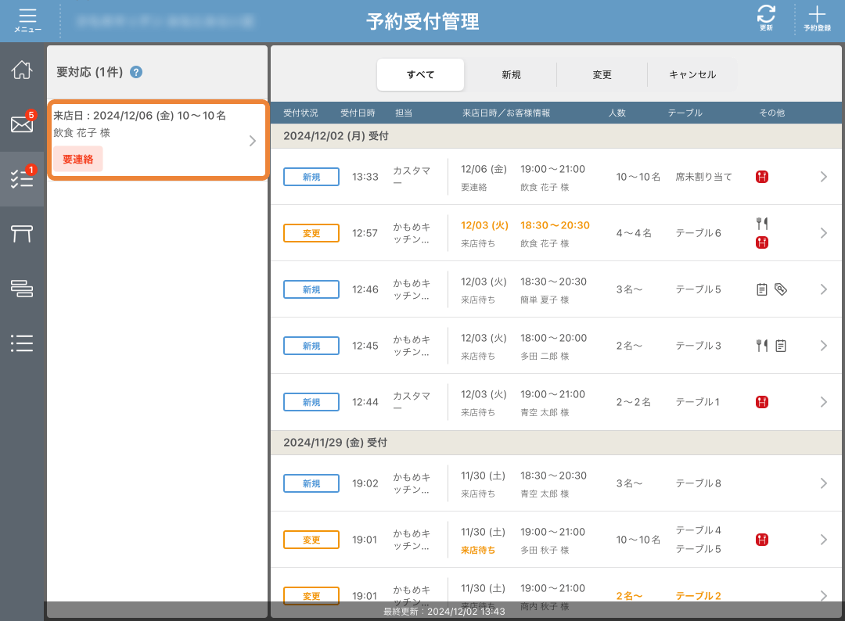Click the red icon in the 12:57 row
Screen dimensions: 845x621
pyautogui.click(x=762, y=242)
